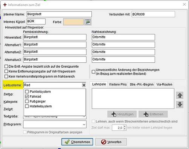Viewport: 189px width, 149px height.
Task: Switch to the Via-Routen tab
Action: (164, 84)
